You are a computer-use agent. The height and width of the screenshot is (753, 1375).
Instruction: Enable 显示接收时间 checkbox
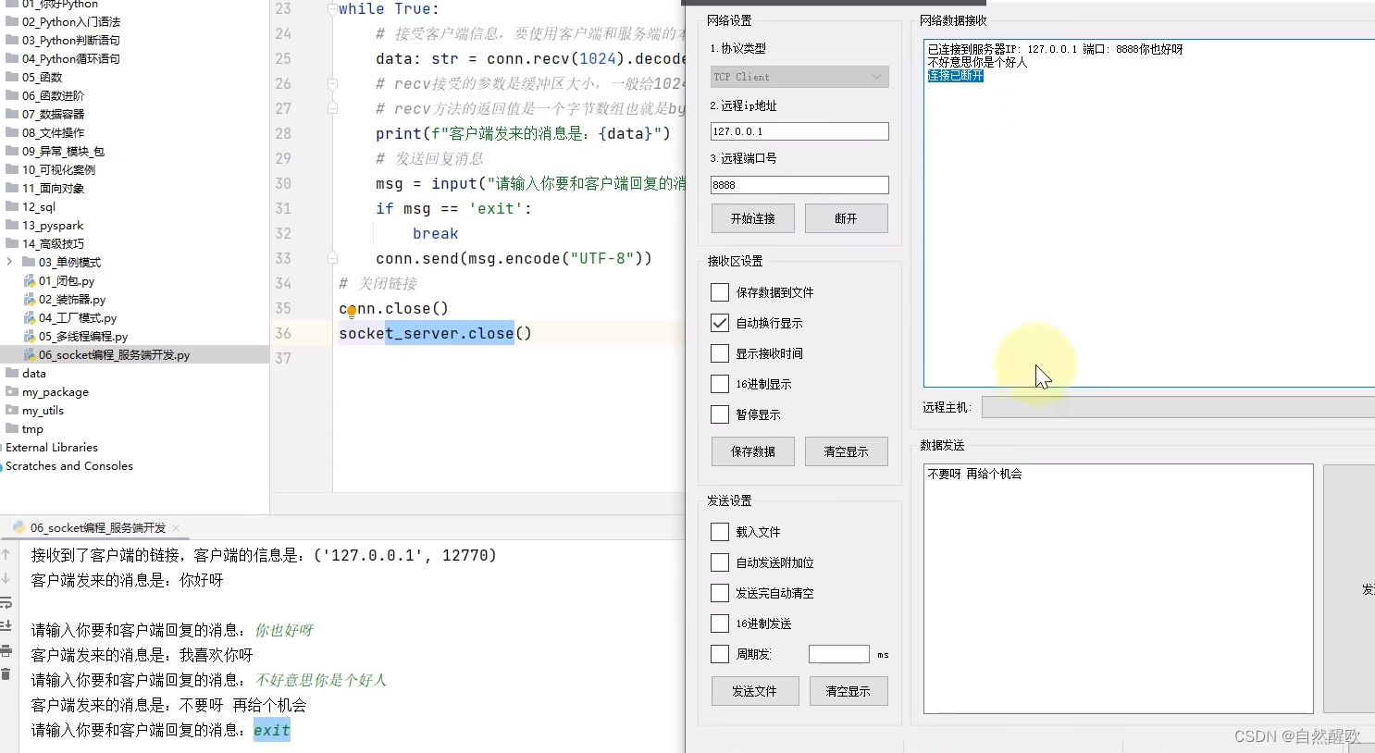(720, 353)
